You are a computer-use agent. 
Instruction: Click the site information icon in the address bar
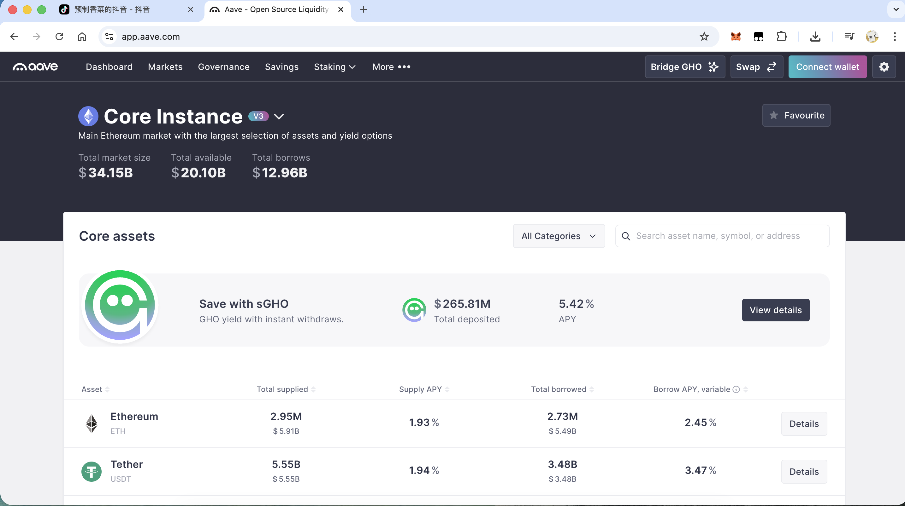point(109,37)
